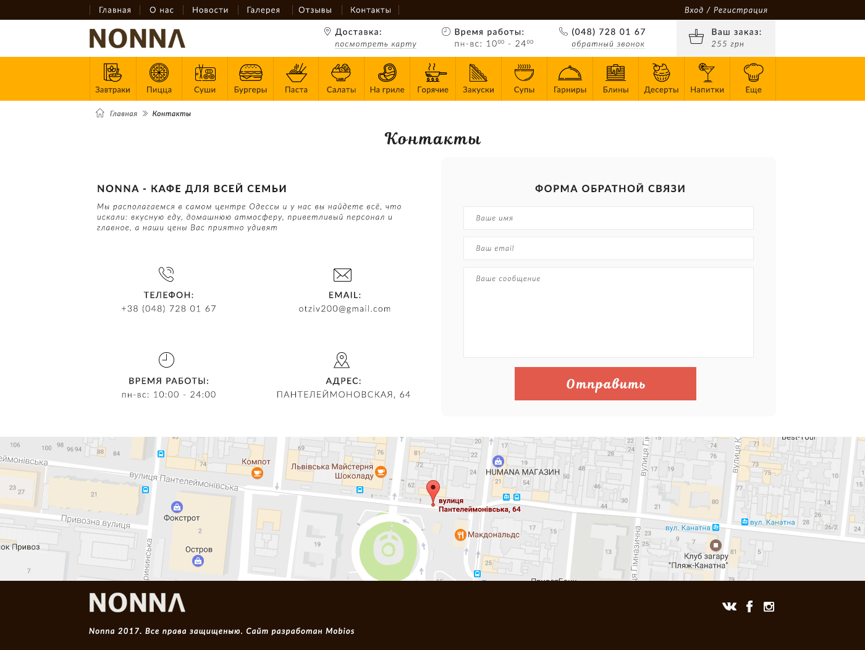The image size is (865, 650).
Task: Click the Главная breadcrumb link
Action: [x=124, y=114]
